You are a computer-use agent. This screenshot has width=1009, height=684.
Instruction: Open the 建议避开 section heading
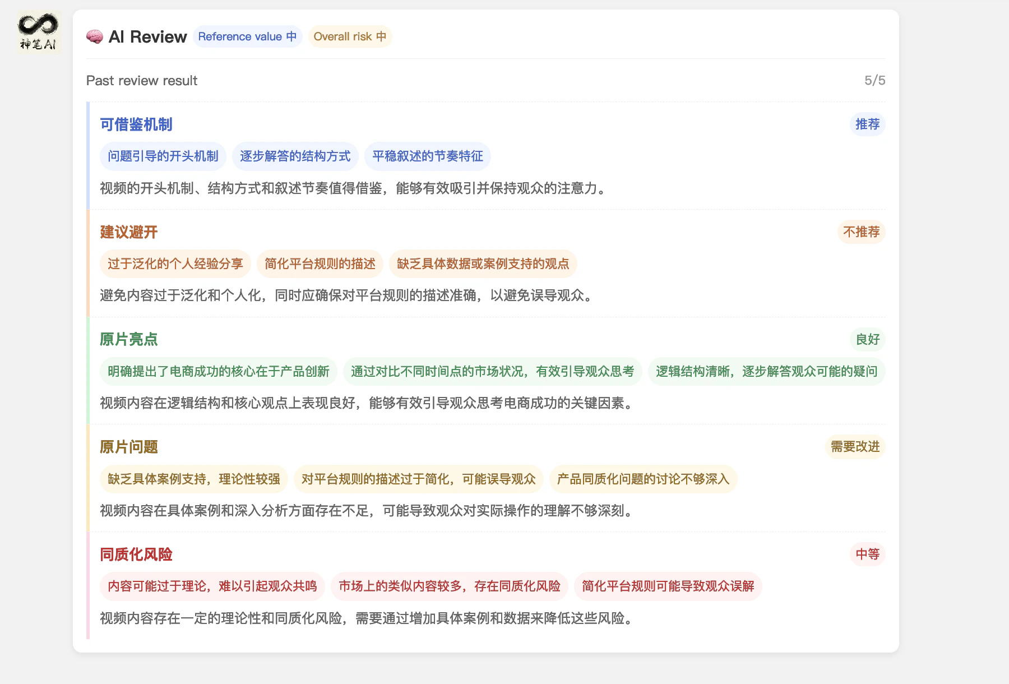point(129,232)
